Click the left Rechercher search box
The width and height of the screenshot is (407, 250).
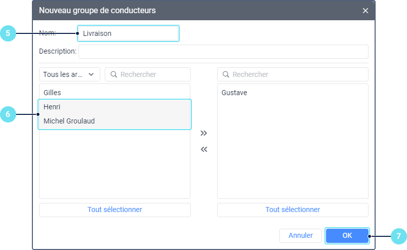(152, 74)
